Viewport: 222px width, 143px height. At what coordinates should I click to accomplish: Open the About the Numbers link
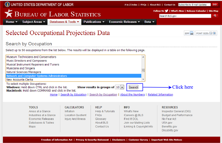(132, 95)
